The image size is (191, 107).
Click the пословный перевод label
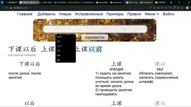coord(22,55)
